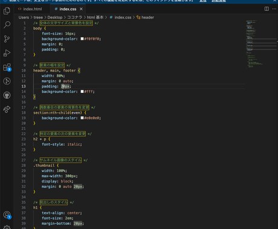
Task: Click line number 1 in gutter
Action: pos(25,23)
